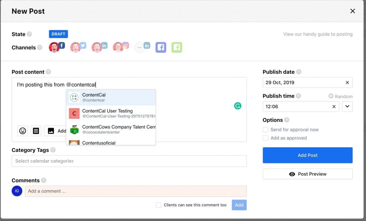Enable Send for approval now
The image size is (366, 221).
pos(266,130)
